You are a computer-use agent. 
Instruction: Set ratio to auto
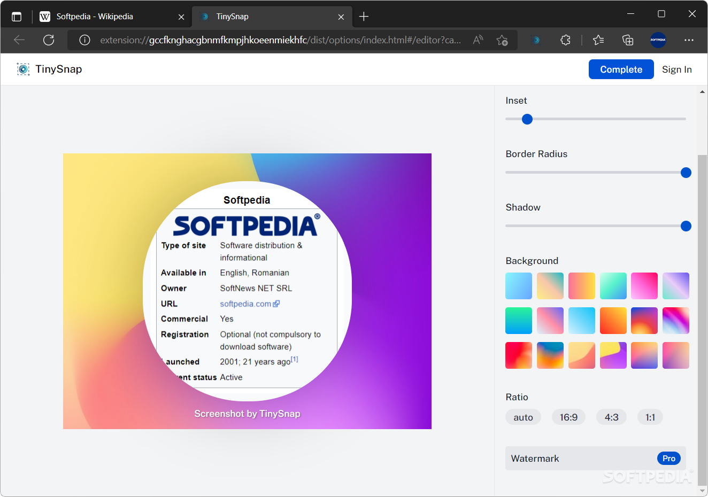pos(523,417)
